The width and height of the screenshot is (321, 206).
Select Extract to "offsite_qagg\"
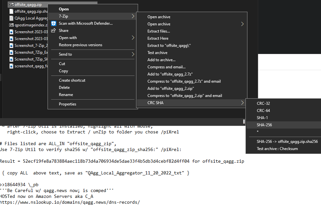click(x=192, y=46)
